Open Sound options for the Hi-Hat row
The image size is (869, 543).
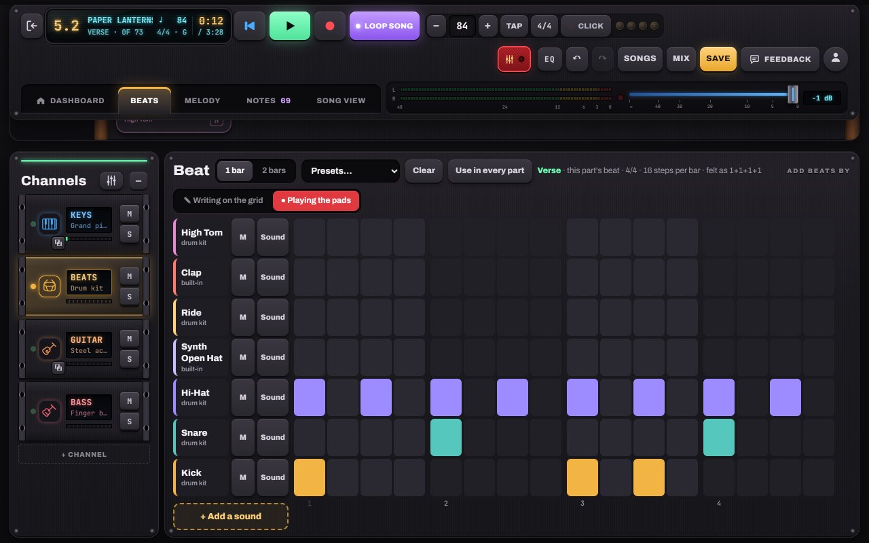click(x=273, y=397)
